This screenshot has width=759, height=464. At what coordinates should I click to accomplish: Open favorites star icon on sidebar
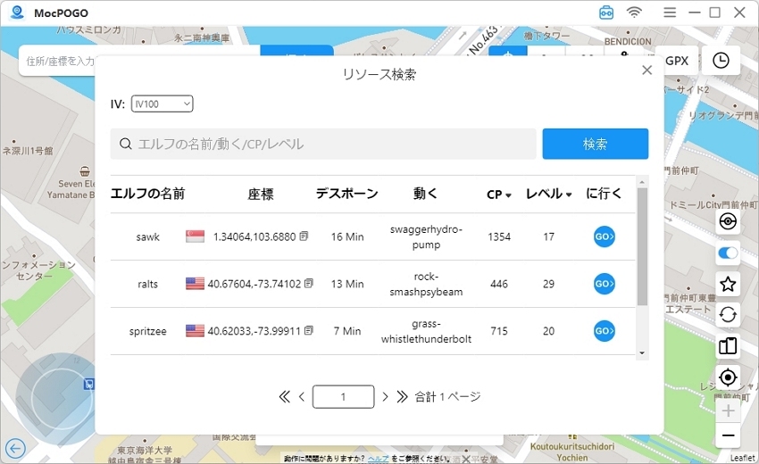click(728, 284)
